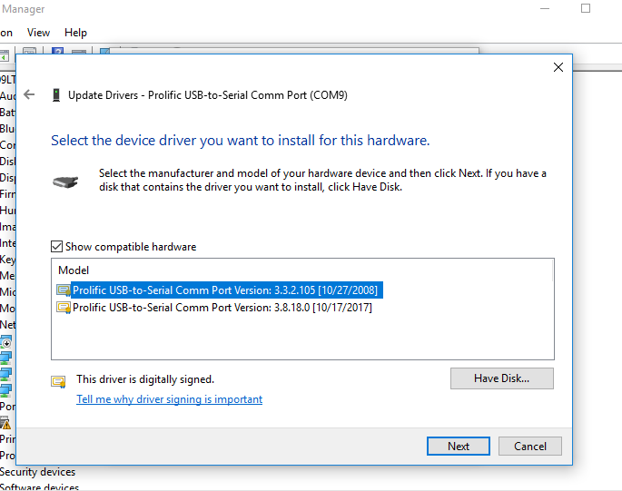Image resolution: width=622 pixels, height=491 pixels.
Task: Close the Update Drivers dialog
Action: tap(558, 67)
